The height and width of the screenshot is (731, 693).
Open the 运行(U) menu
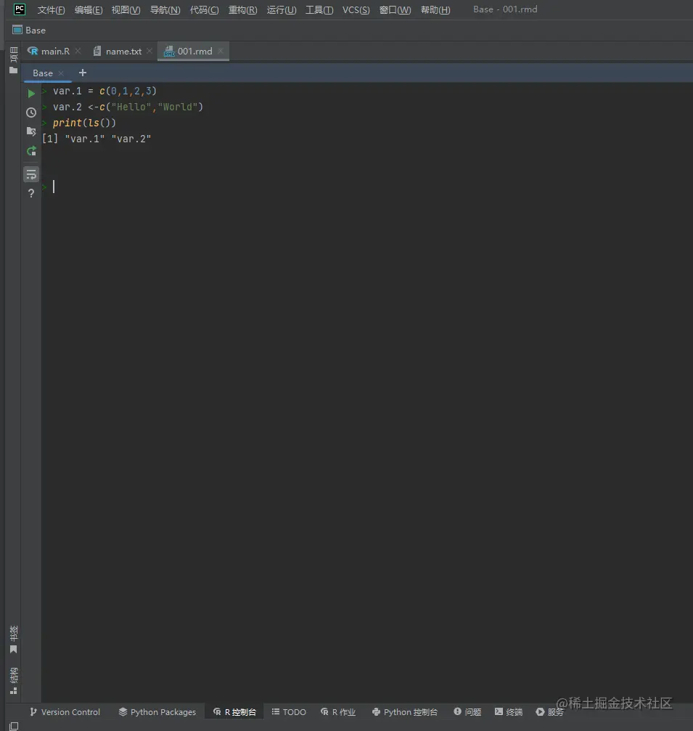[282, 9]
